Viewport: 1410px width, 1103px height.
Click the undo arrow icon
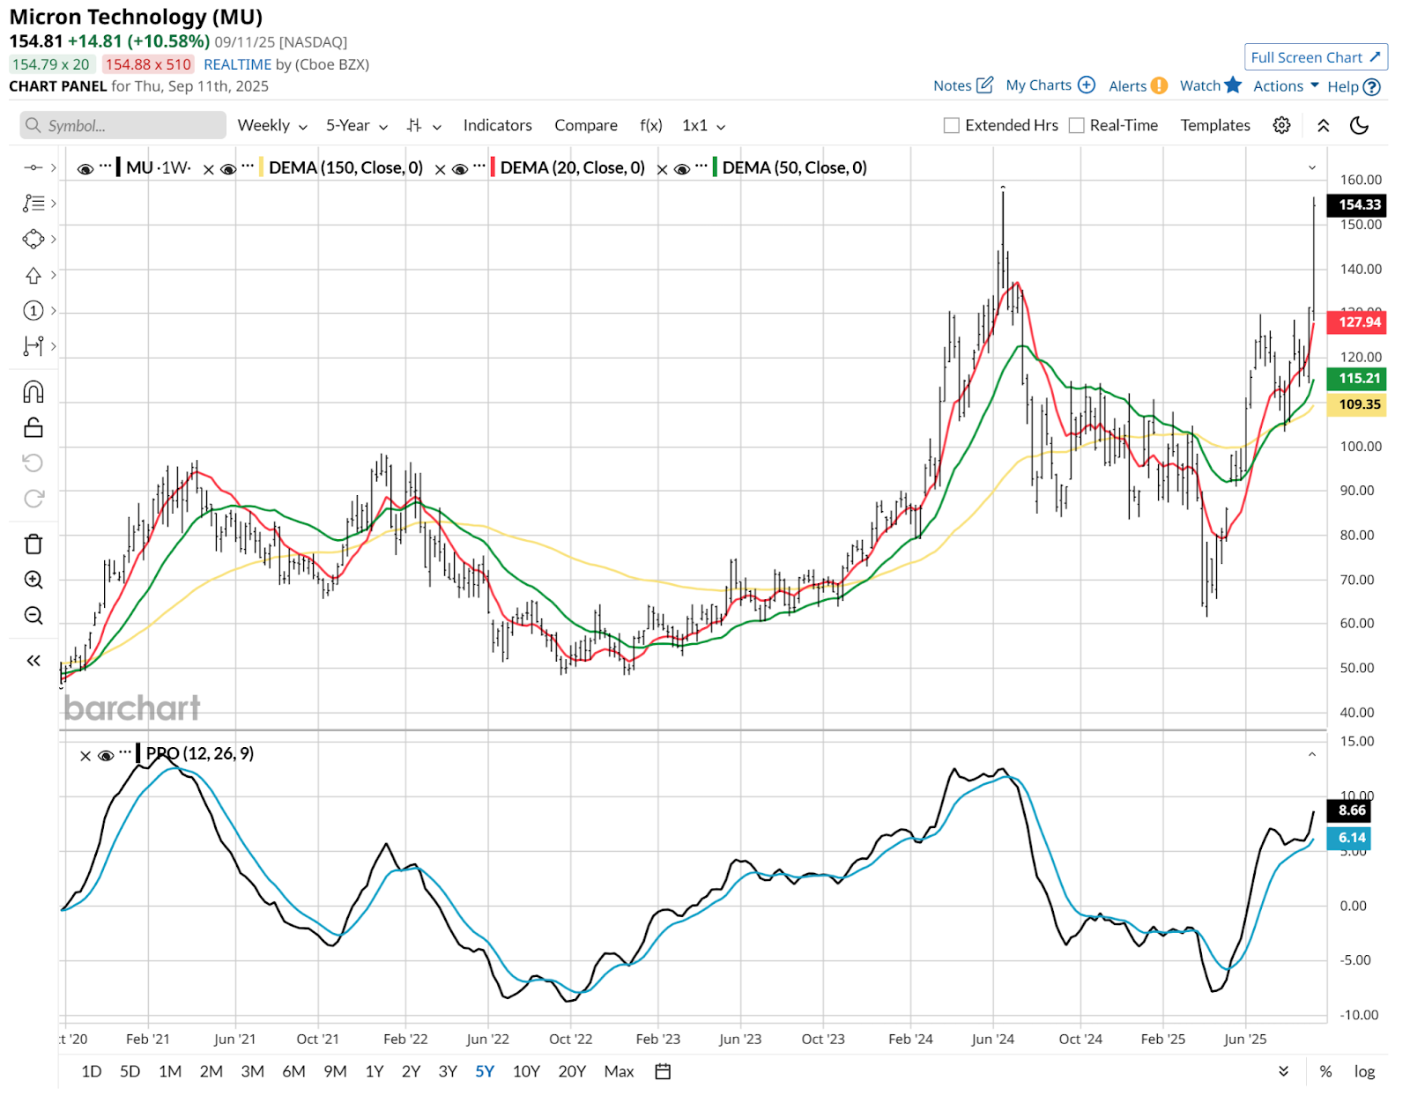coord(33,463)
